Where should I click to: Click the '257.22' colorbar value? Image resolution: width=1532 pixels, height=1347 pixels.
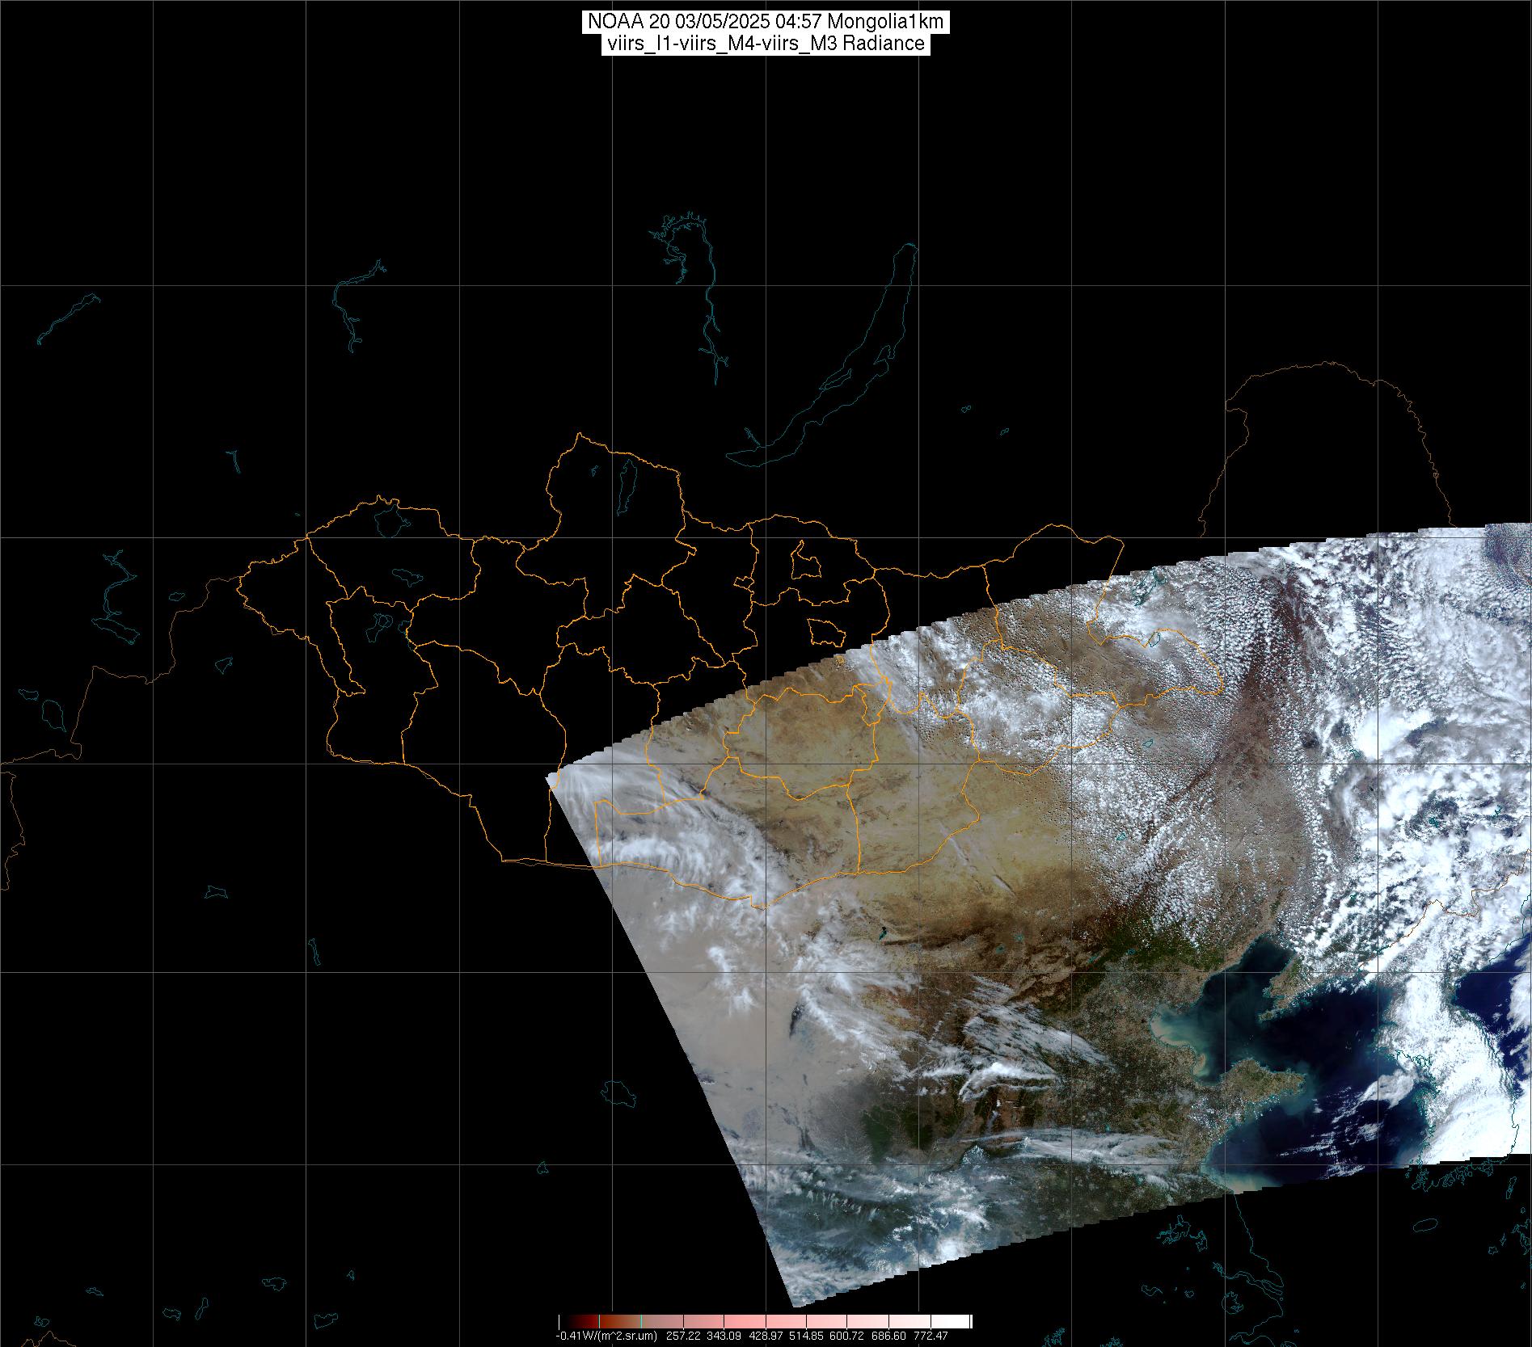683,1336
